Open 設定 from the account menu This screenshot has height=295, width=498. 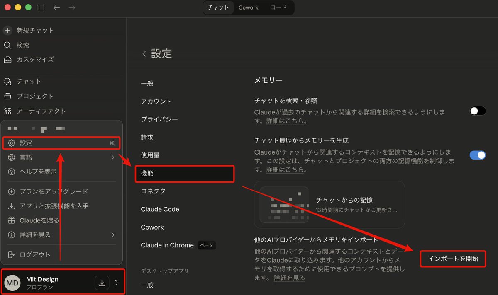pos(61,143)
